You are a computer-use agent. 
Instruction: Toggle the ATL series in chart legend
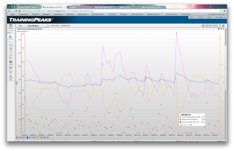(21, 137)
